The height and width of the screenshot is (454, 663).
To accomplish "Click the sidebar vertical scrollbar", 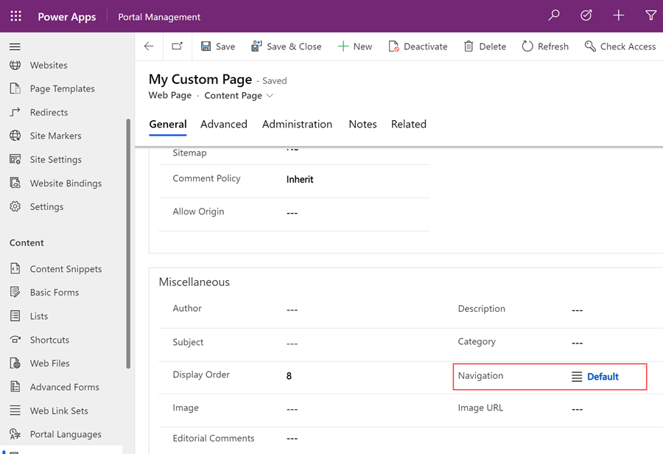I will 129,243.
